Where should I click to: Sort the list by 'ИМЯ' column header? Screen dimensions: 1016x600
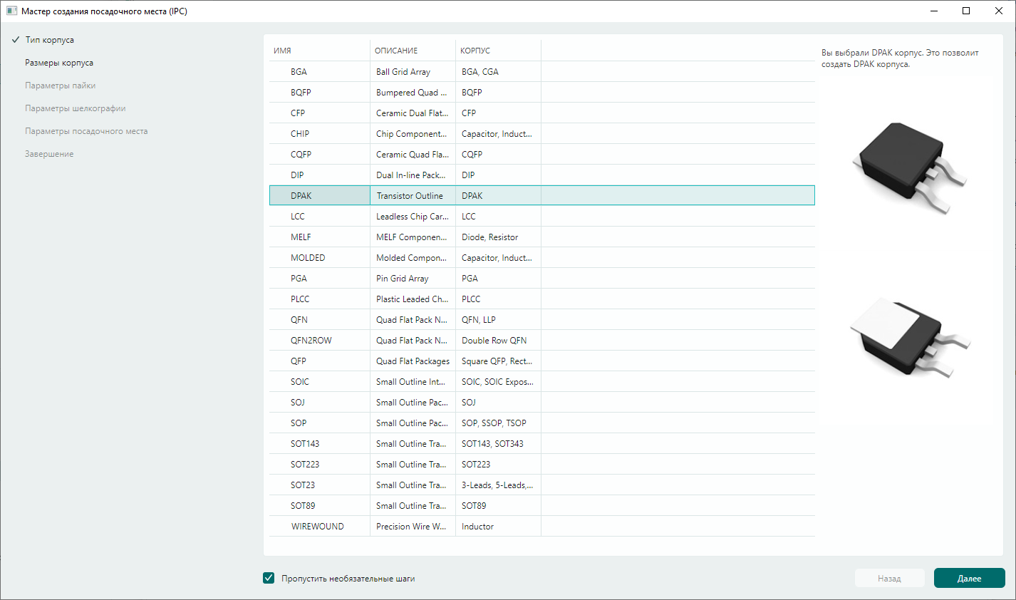click(283, 51)
